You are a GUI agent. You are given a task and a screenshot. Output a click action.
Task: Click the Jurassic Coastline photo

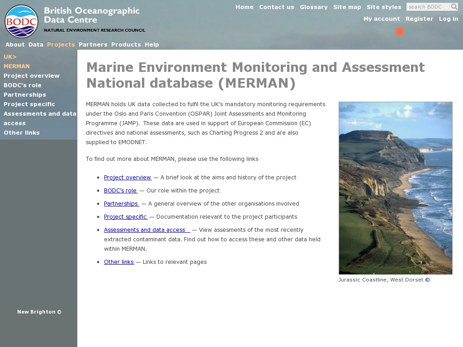(x=395, y=188)
